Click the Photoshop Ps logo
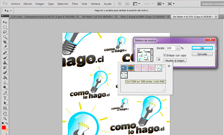Screen dimensions: 224x135 (5, 3)
